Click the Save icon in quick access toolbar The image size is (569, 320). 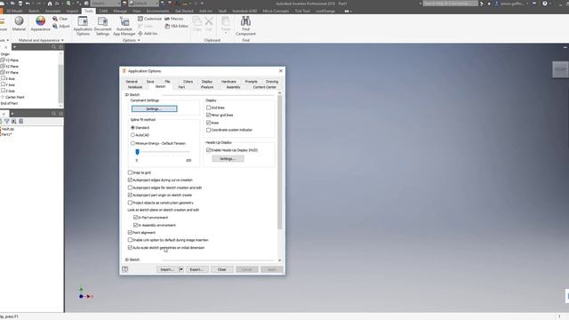tap(20, 4)
